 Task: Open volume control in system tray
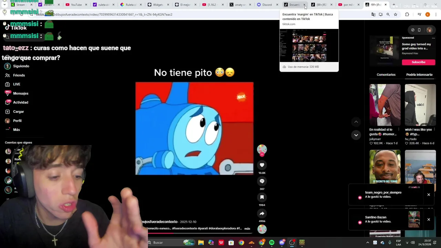(413, 242)
